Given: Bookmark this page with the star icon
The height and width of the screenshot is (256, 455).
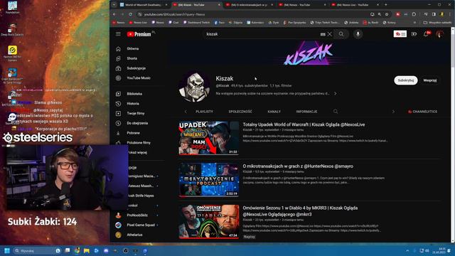Looking at the screenshot, I should point(387,14).
